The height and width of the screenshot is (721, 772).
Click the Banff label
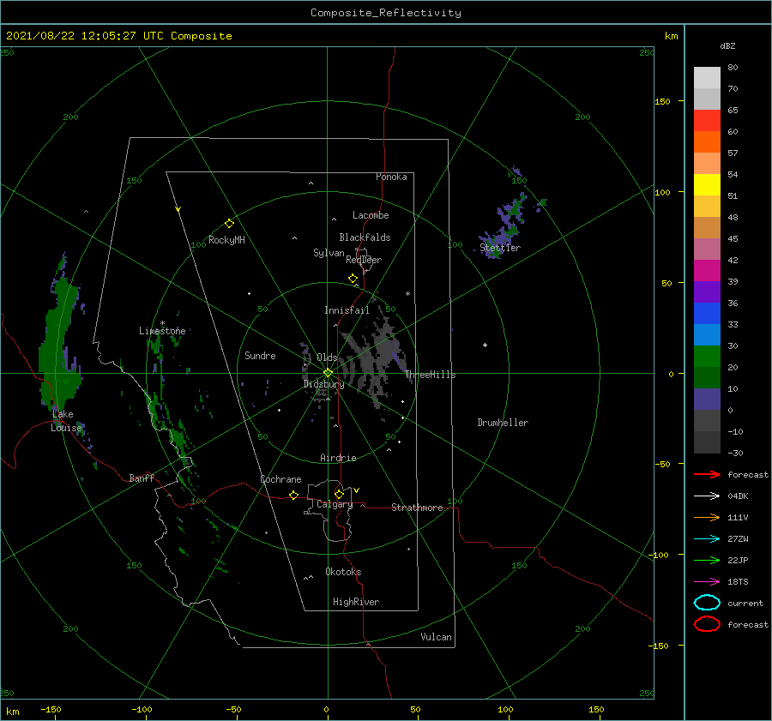click(x=142, y=478)
